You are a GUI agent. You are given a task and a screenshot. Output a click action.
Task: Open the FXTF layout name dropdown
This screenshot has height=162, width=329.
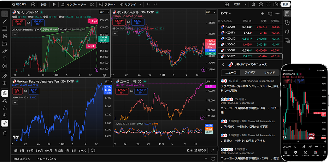[x=240, y=4]
